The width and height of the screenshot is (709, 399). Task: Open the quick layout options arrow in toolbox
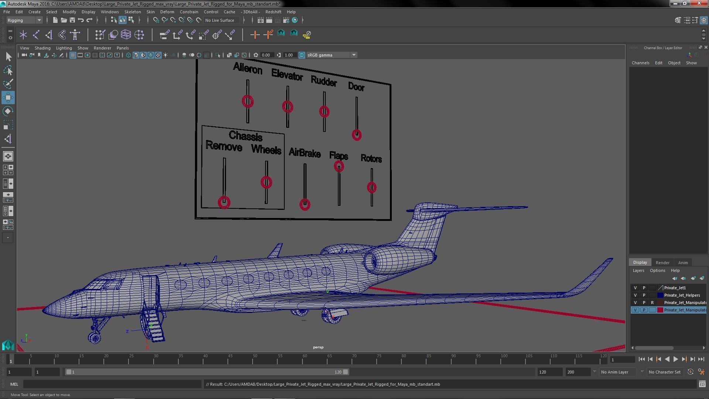(x=8, y=238)
